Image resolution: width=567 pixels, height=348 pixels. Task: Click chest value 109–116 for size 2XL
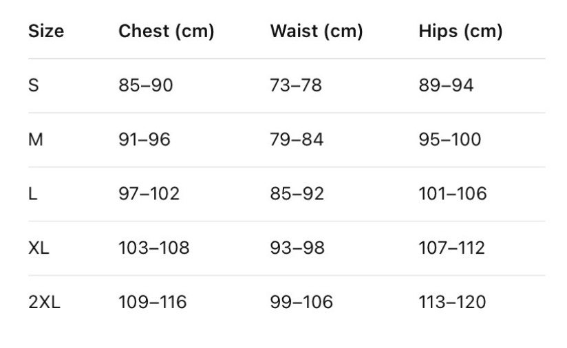(152, 302)
